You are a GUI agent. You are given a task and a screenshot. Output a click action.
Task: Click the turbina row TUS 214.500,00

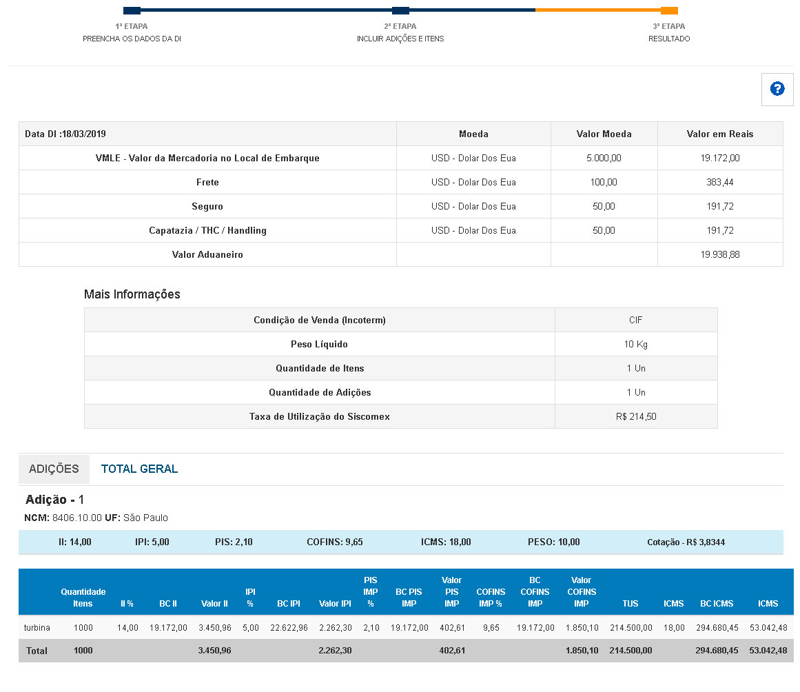click(631, 628)
